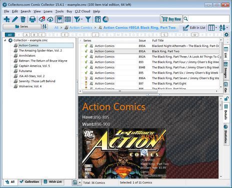Open the Search menu
This screenshot has height=188, width=232.
click(25, 12)
